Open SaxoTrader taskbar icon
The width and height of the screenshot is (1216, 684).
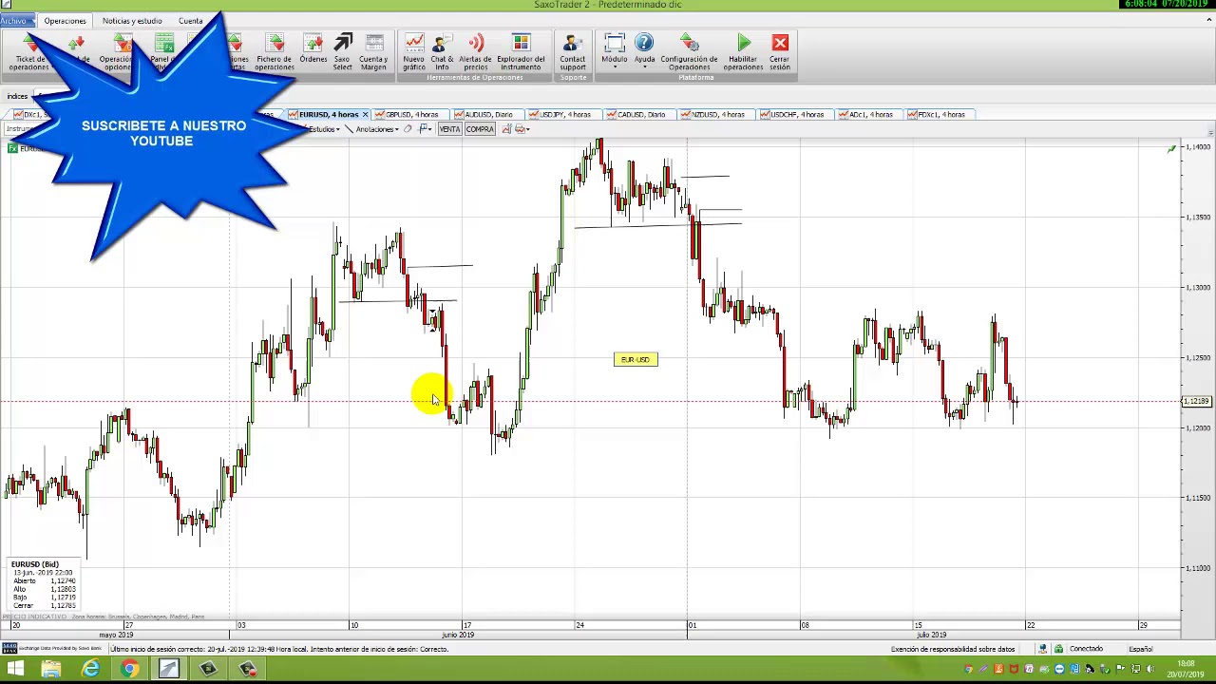click(x=168, y=670)
